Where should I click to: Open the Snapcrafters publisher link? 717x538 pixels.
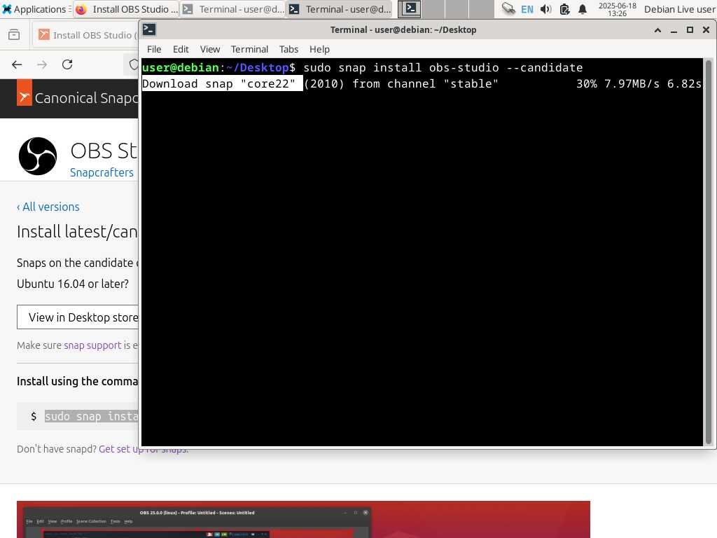click(x=102, y=172)
